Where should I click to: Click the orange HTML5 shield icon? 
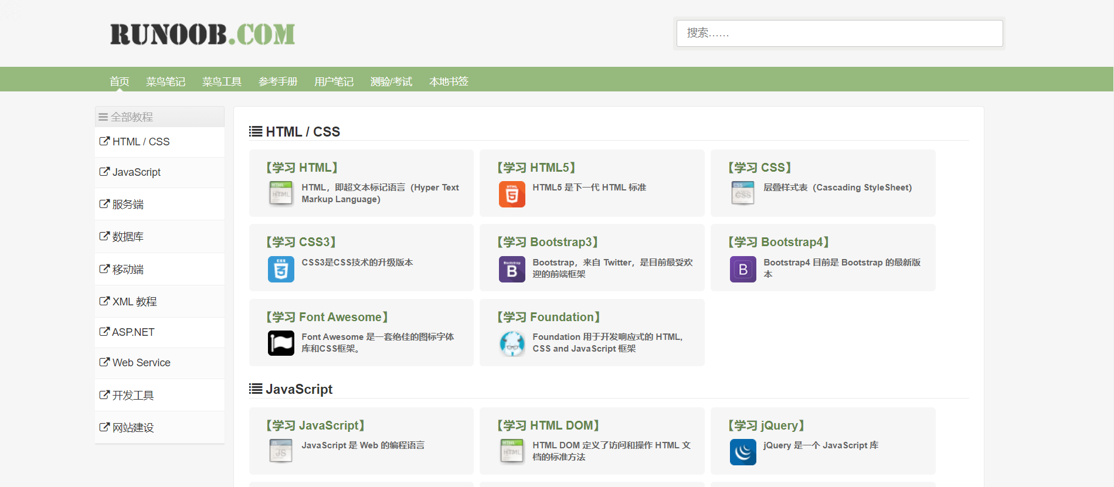[x=512, y=194]
